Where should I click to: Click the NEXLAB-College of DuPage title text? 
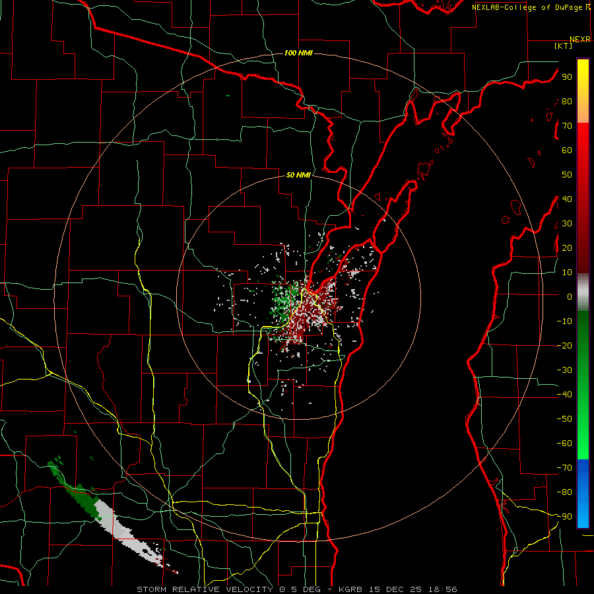click(x=531, y=7)
